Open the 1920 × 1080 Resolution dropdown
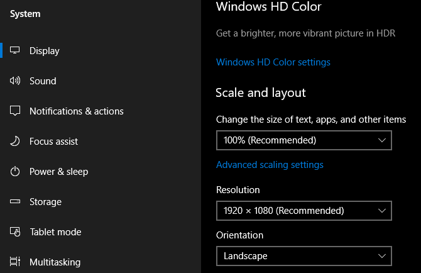The width and height of the screenshot is (421, 273). click(x=303, y=211)
